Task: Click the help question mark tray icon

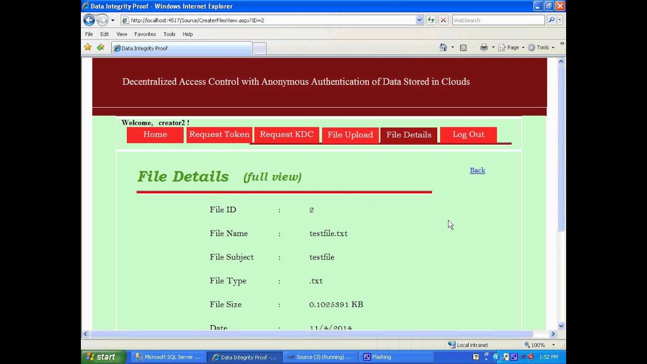Action: [476, 357]
